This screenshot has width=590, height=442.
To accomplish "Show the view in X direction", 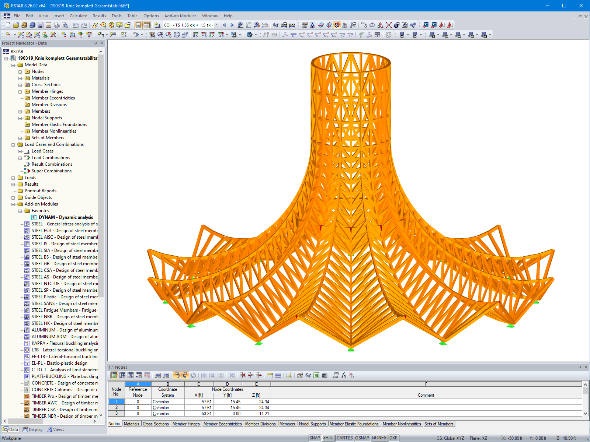I will pos(196,35).
